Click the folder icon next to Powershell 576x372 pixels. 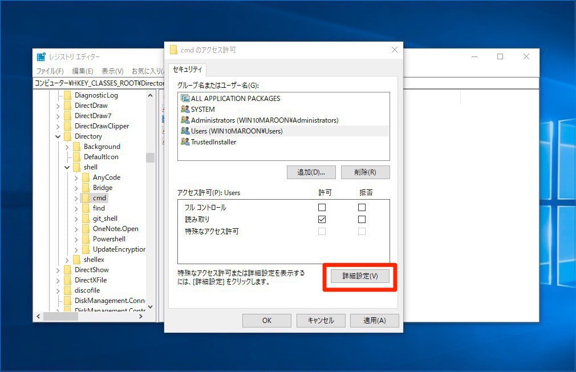click(86, 239)
